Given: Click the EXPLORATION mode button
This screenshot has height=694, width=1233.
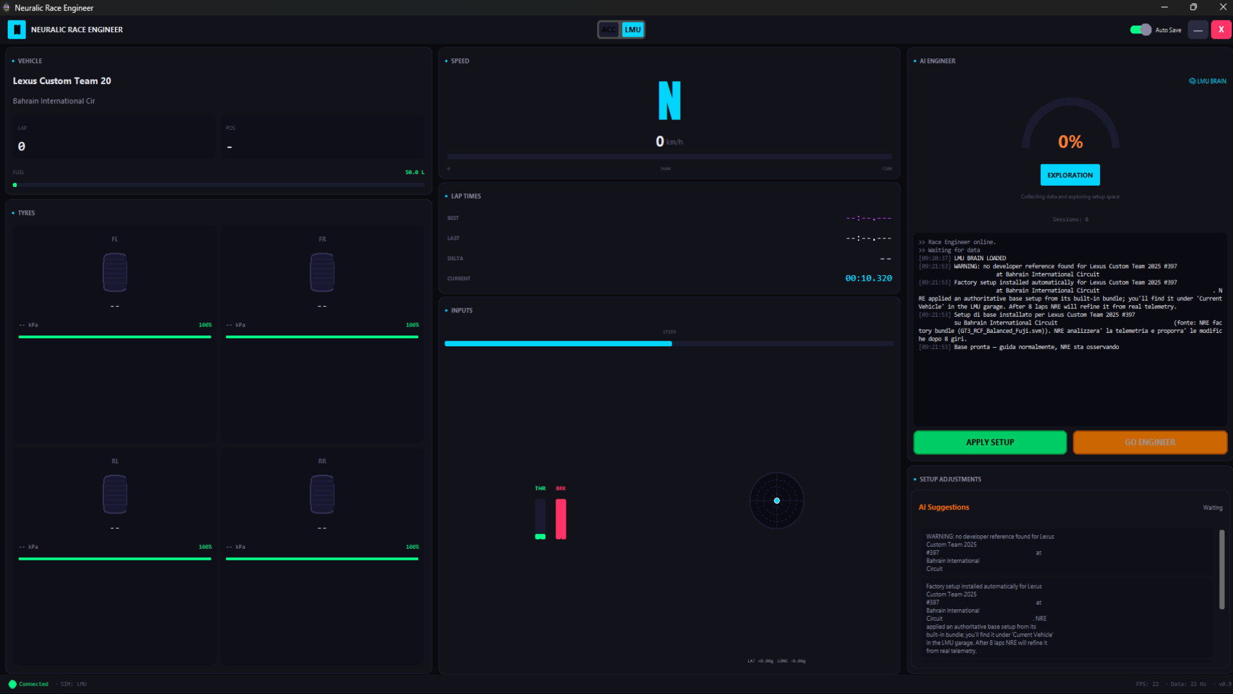Looking at the screenshot, I should 1070,175.
